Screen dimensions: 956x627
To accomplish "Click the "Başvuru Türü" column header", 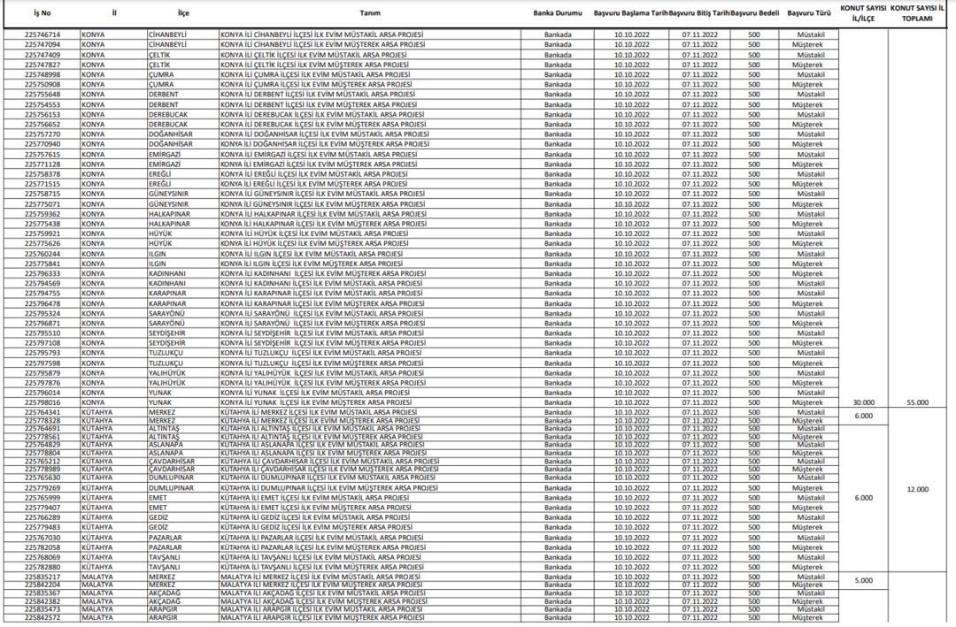I will tap(809, 13).
